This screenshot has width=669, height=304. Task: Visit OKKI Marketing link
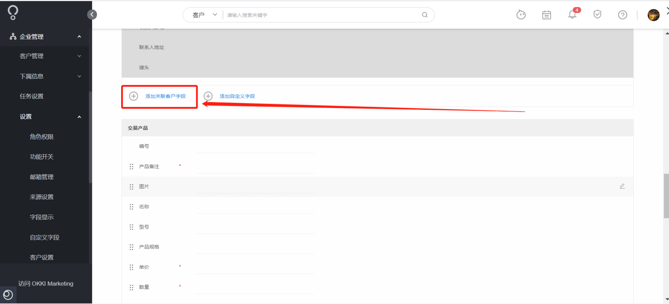[46, 283]
